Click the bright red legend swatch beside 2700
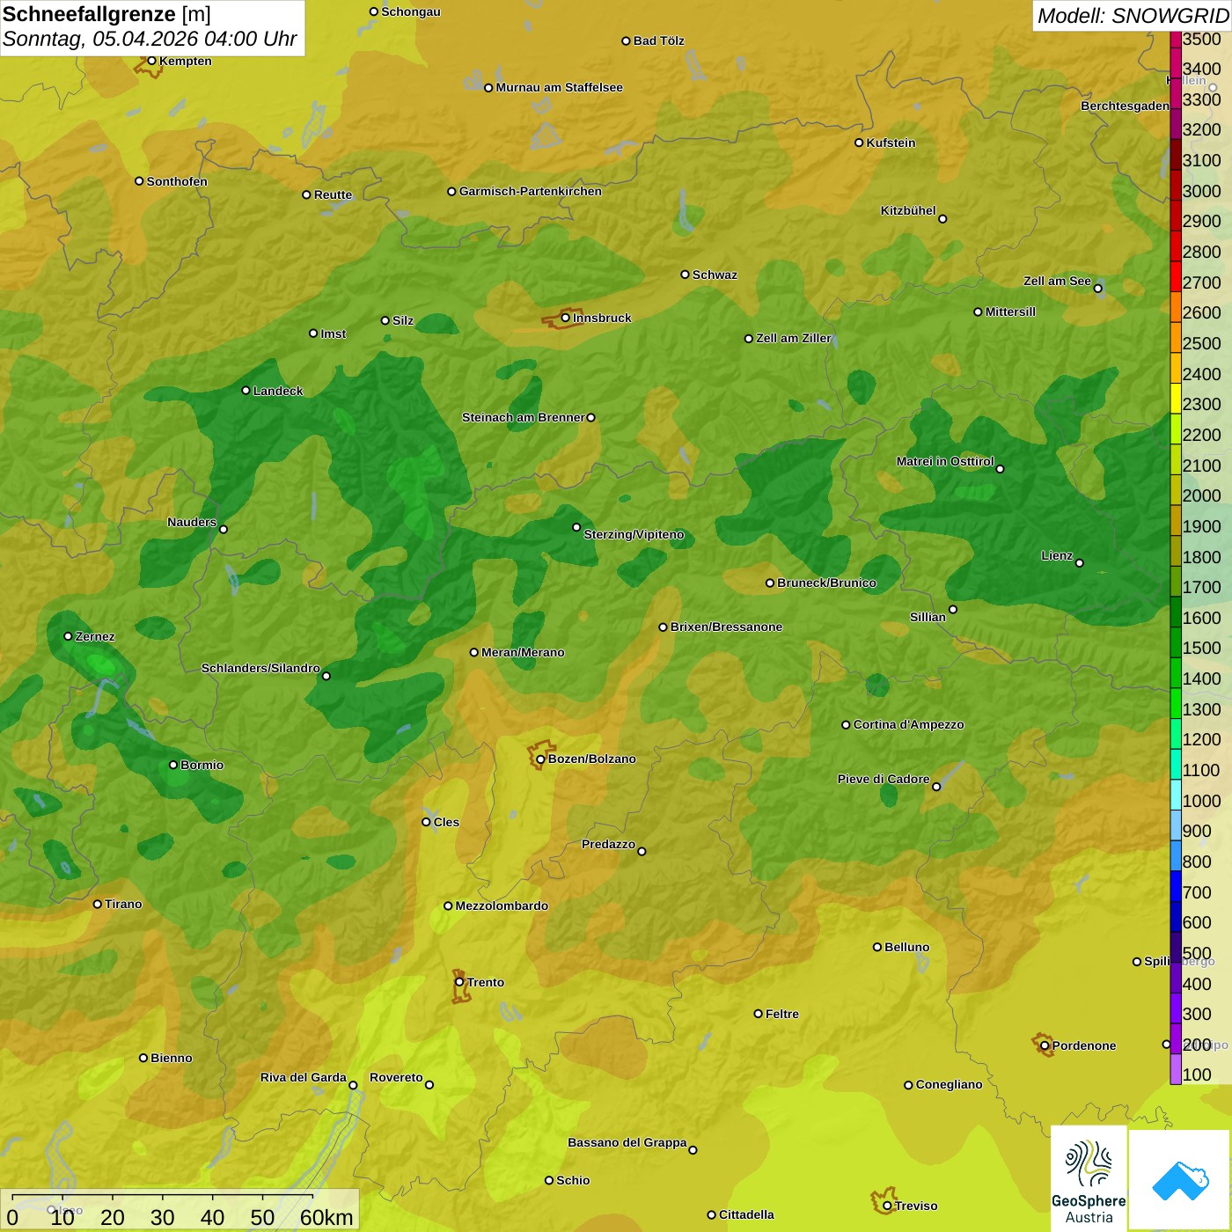1232x1232 pixels. point(1176,275)
